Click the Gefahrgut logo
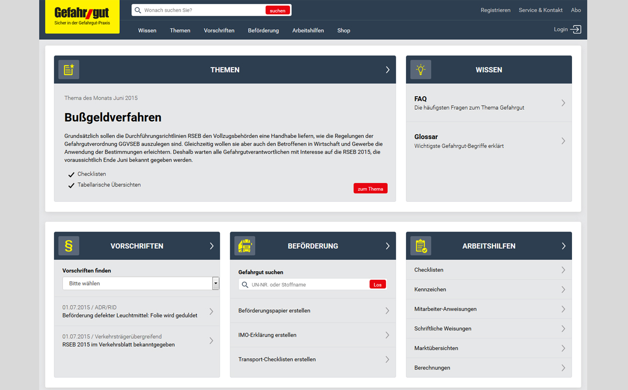Viewport: 628px width, 390px height. 82,17
